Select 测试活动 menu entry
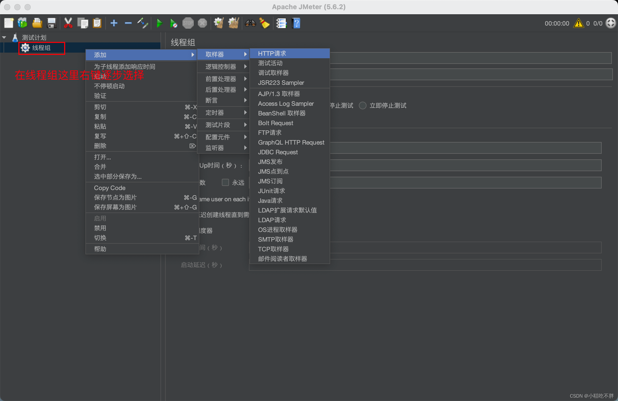618x401 pixels. pyautogui.click(x=290, y=63)
